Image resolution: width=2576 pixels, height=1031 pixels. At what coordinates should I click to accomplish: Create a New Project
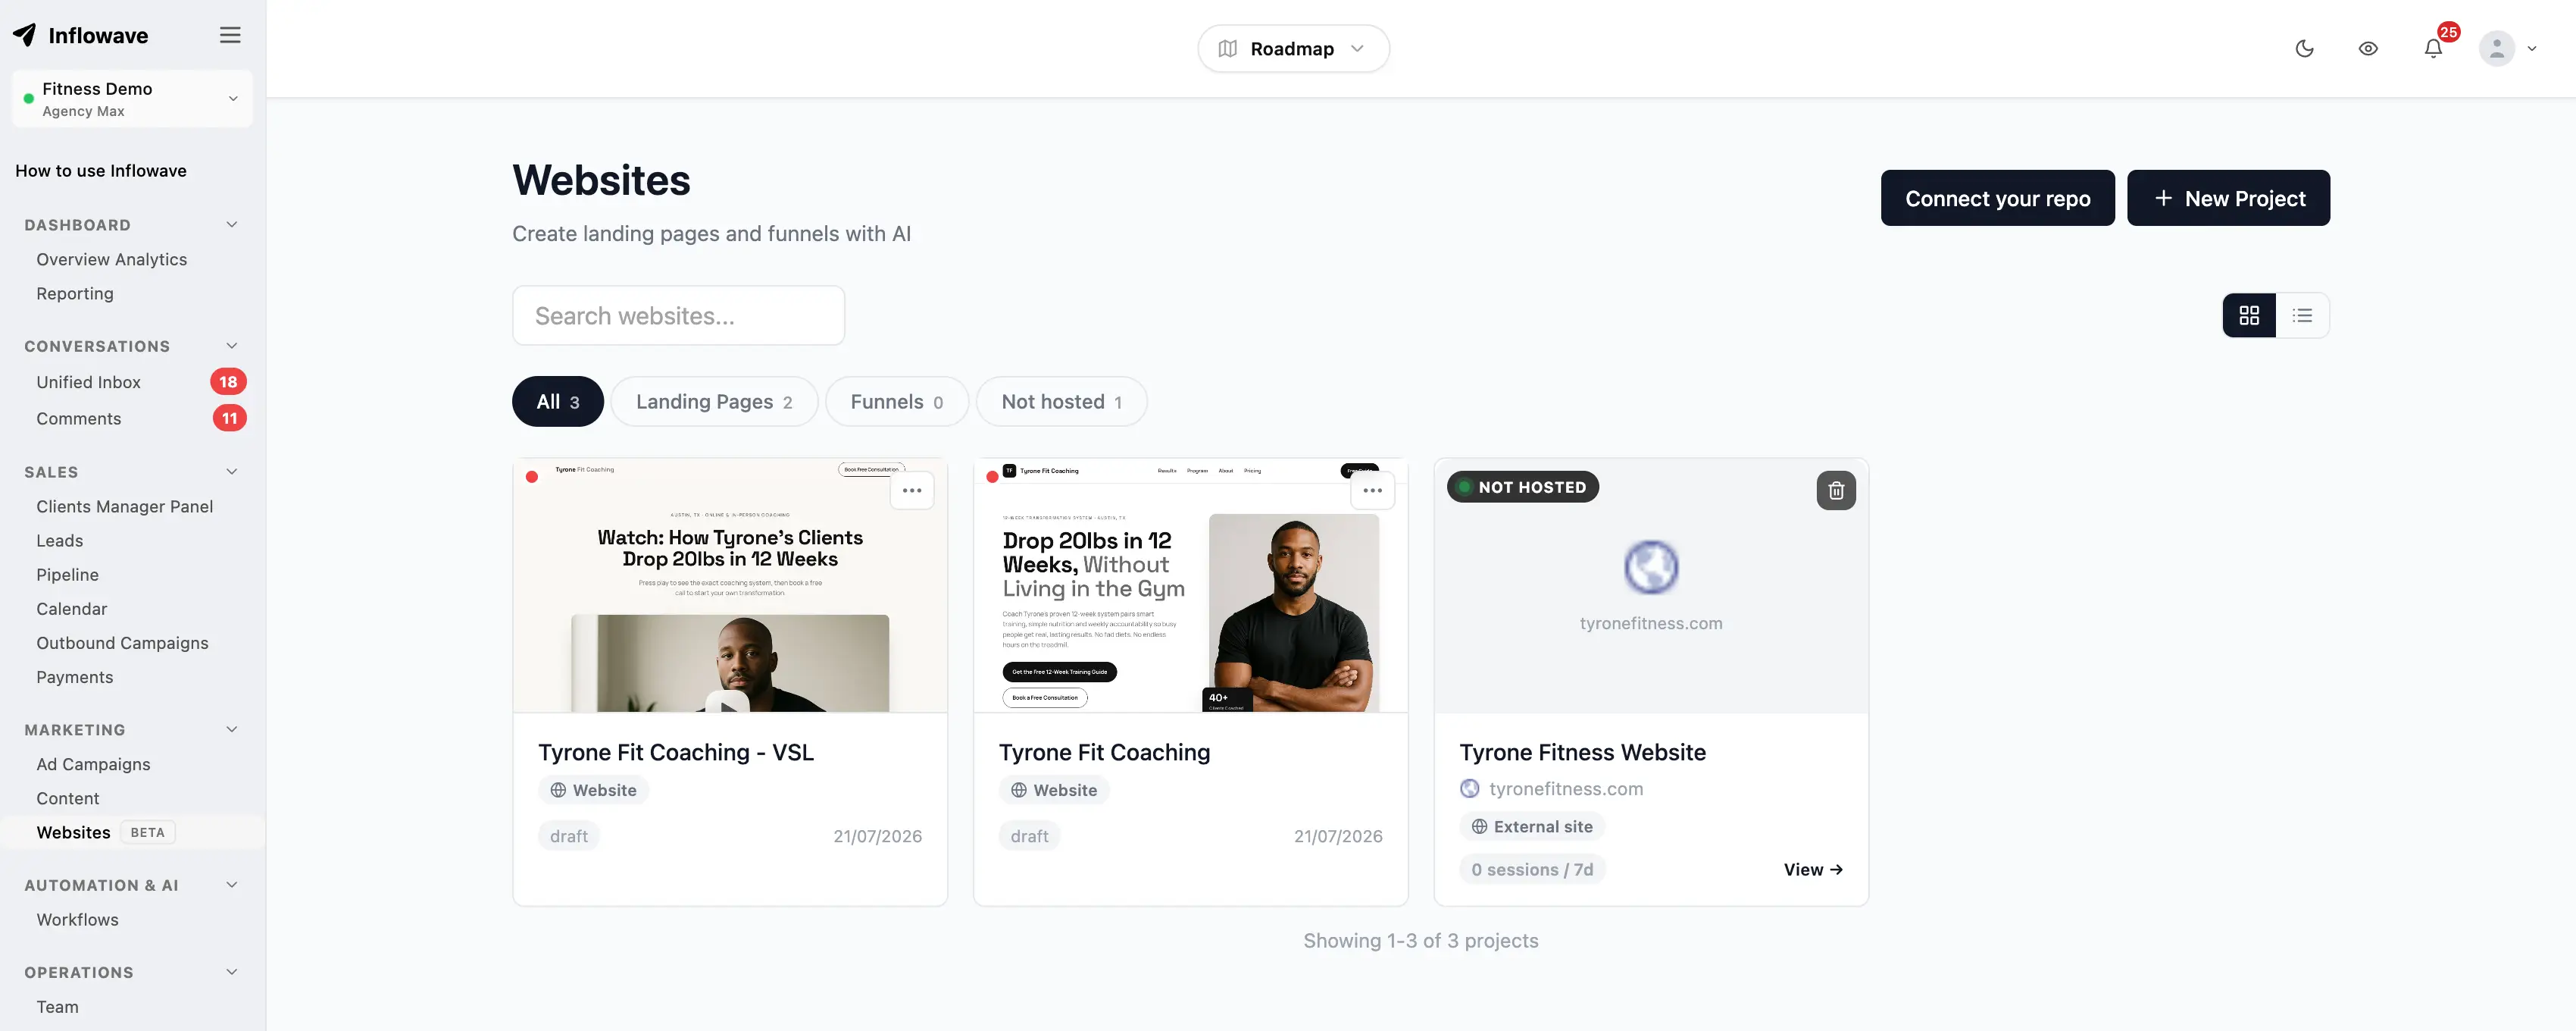[2228, 198]
